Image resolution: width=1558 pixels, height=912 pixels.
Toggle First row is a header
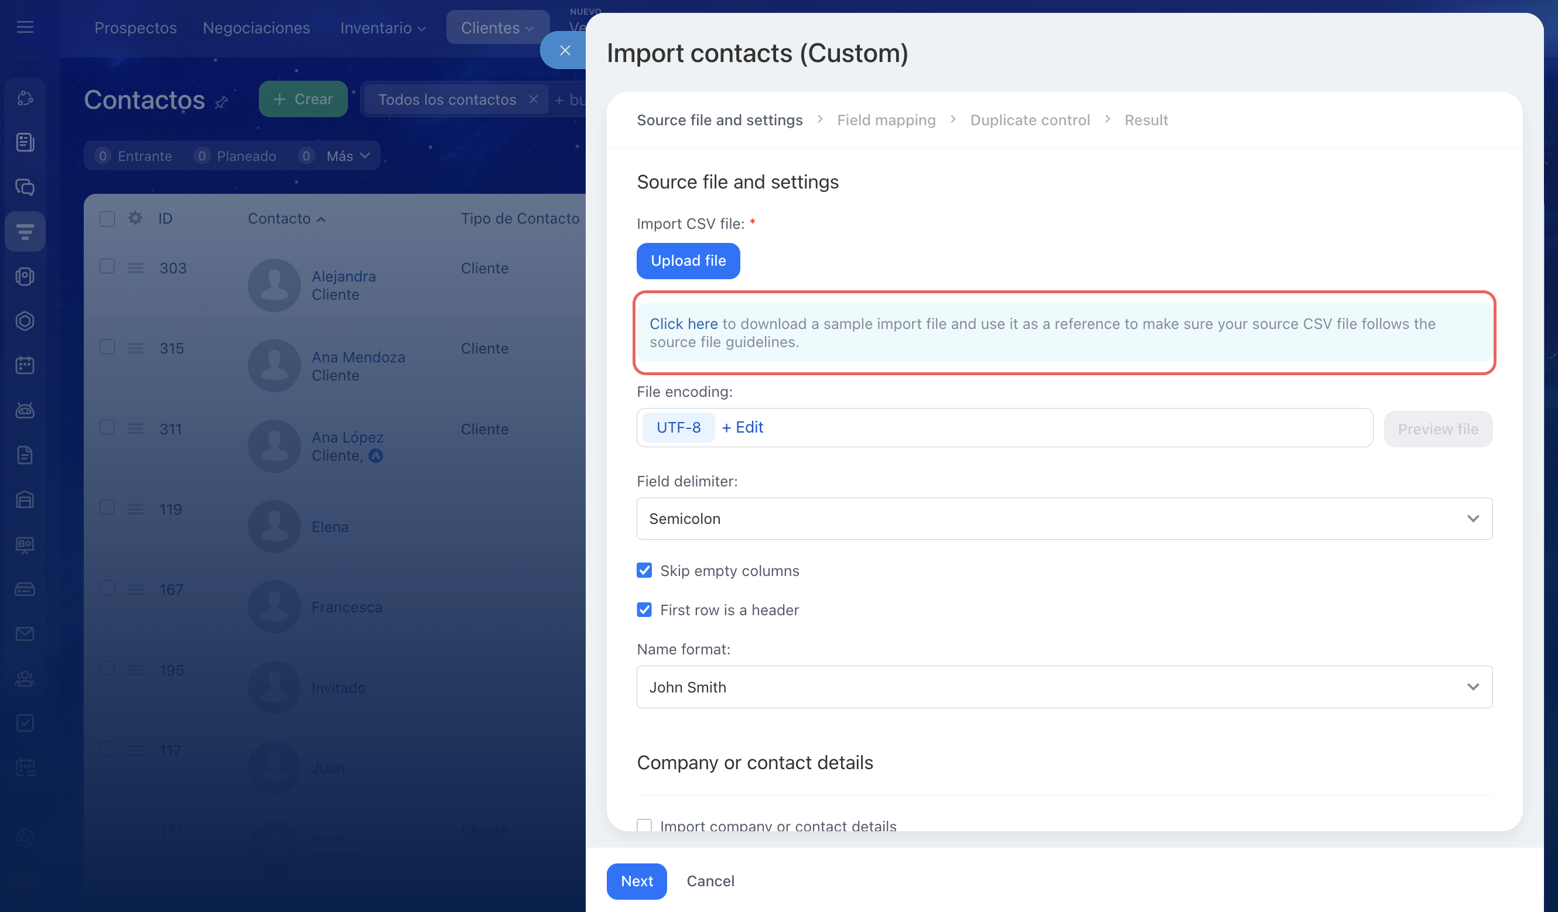point(644,610)
